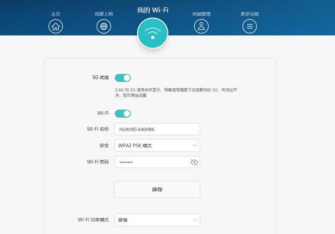The width and height of the screenshot is (335, 234).
Task: Switch to the 终端管理 tab label
Action: point(201,14)
